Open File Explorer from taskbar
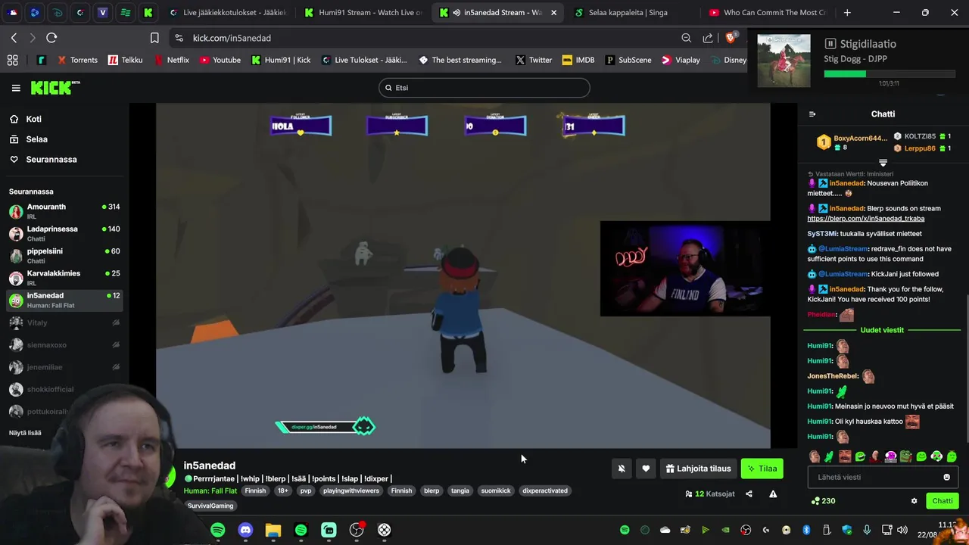The width and height of the screenshot is (969, 545). (273, 531)
